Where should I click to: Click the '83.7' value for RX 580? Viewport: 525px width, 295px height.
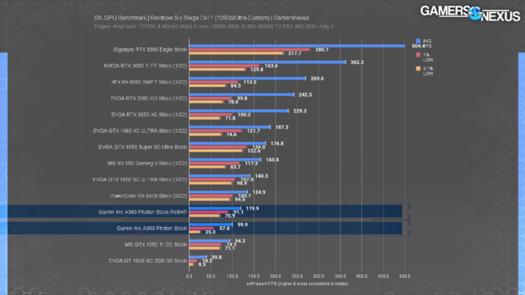(x=235, y=167)
